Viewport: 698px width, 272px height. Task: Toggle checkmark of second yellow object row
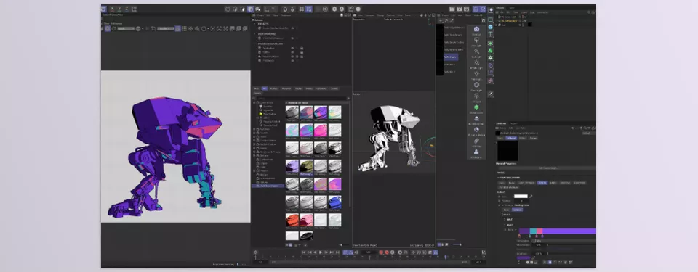[x=526, y=20]
